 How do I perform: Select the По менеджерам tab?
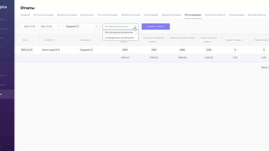193,15
